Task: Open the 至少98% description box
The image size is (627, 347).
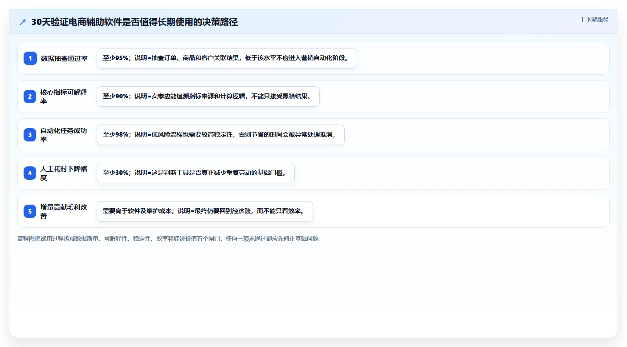Action: click(x=220, y=135)
